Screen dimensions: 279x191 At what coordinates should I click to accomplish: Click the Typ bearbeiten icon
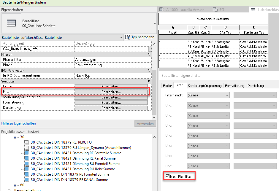(128, 37)
